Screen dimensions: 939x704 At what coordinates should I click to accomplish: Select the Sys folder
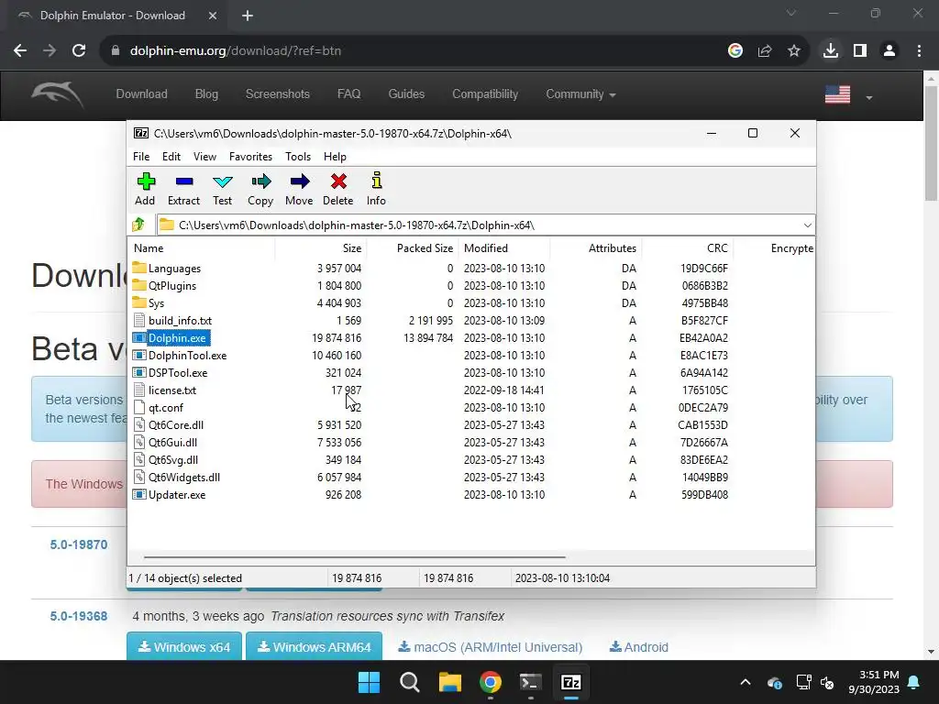click(156, 302)
